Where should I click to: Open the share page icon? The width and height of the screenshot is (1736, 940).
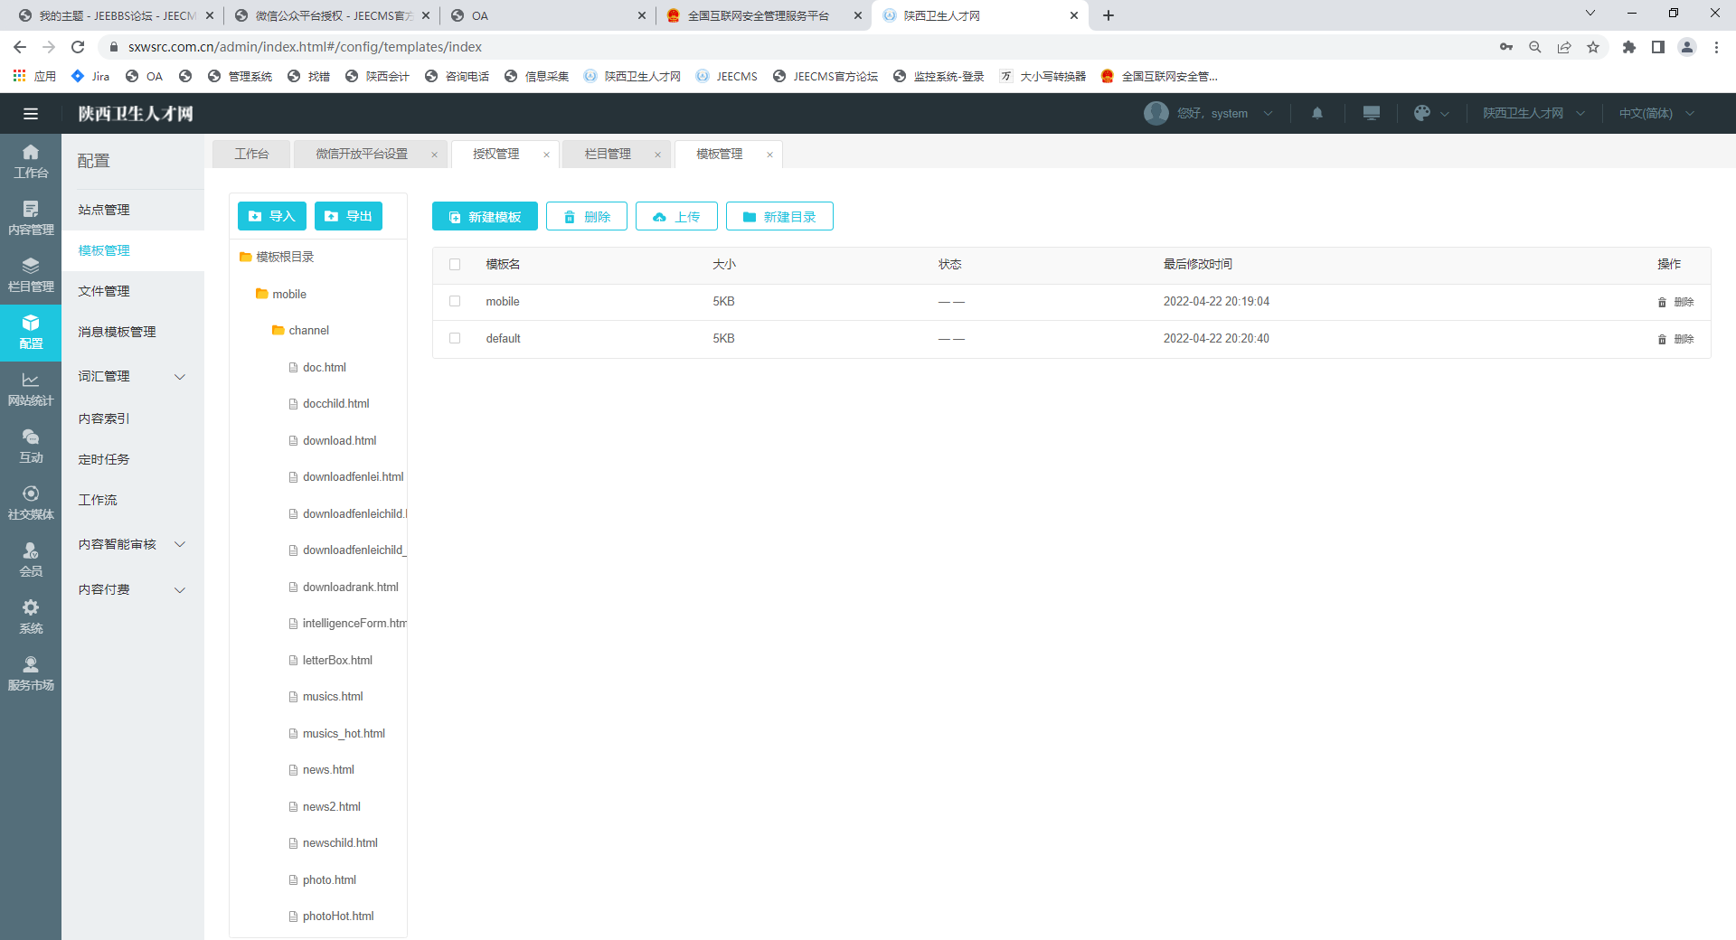coord(1564,47)
